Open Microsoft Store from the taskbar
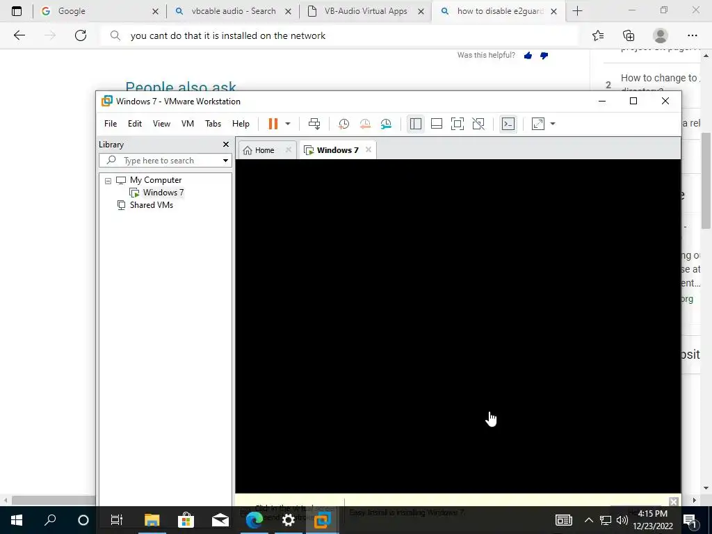 [x=186, y=520]
